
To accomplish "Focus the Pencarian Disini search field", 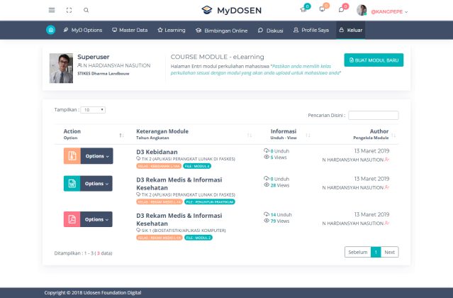I will pos(373,115).
